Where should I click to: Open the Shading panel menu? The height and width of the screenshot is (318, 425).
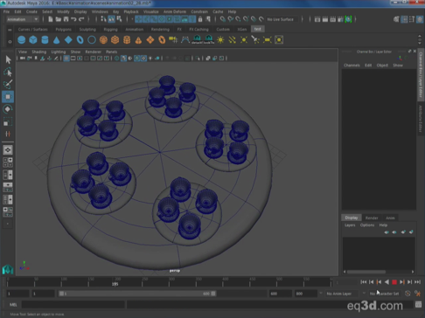39,52
